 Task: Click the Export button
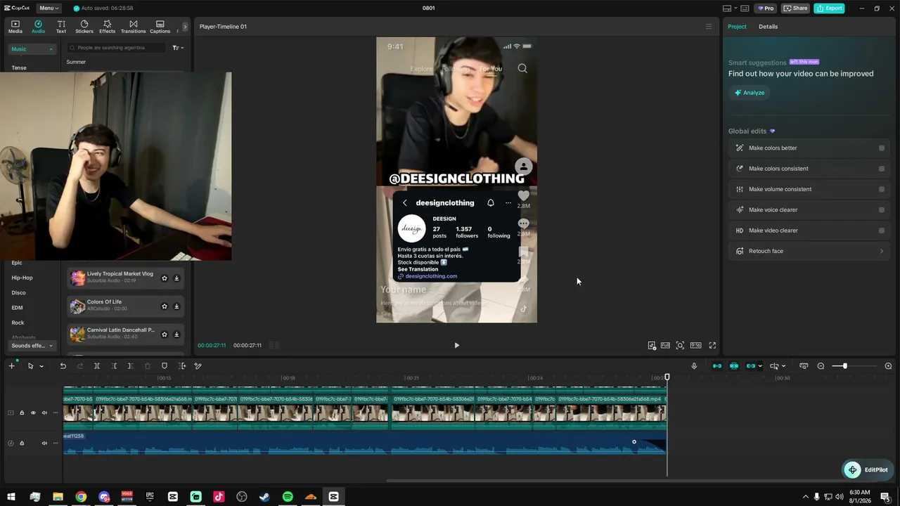(829, 8)
